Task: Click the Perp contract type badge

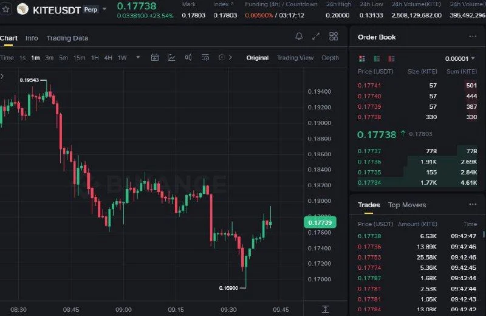Action: point(91,10)
